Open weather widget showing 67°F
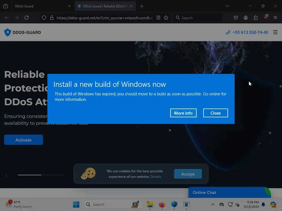 tap(19, 204)
